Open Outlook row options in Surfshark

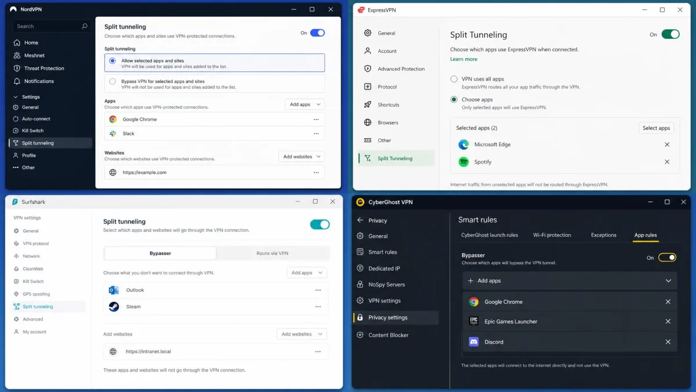318,290
